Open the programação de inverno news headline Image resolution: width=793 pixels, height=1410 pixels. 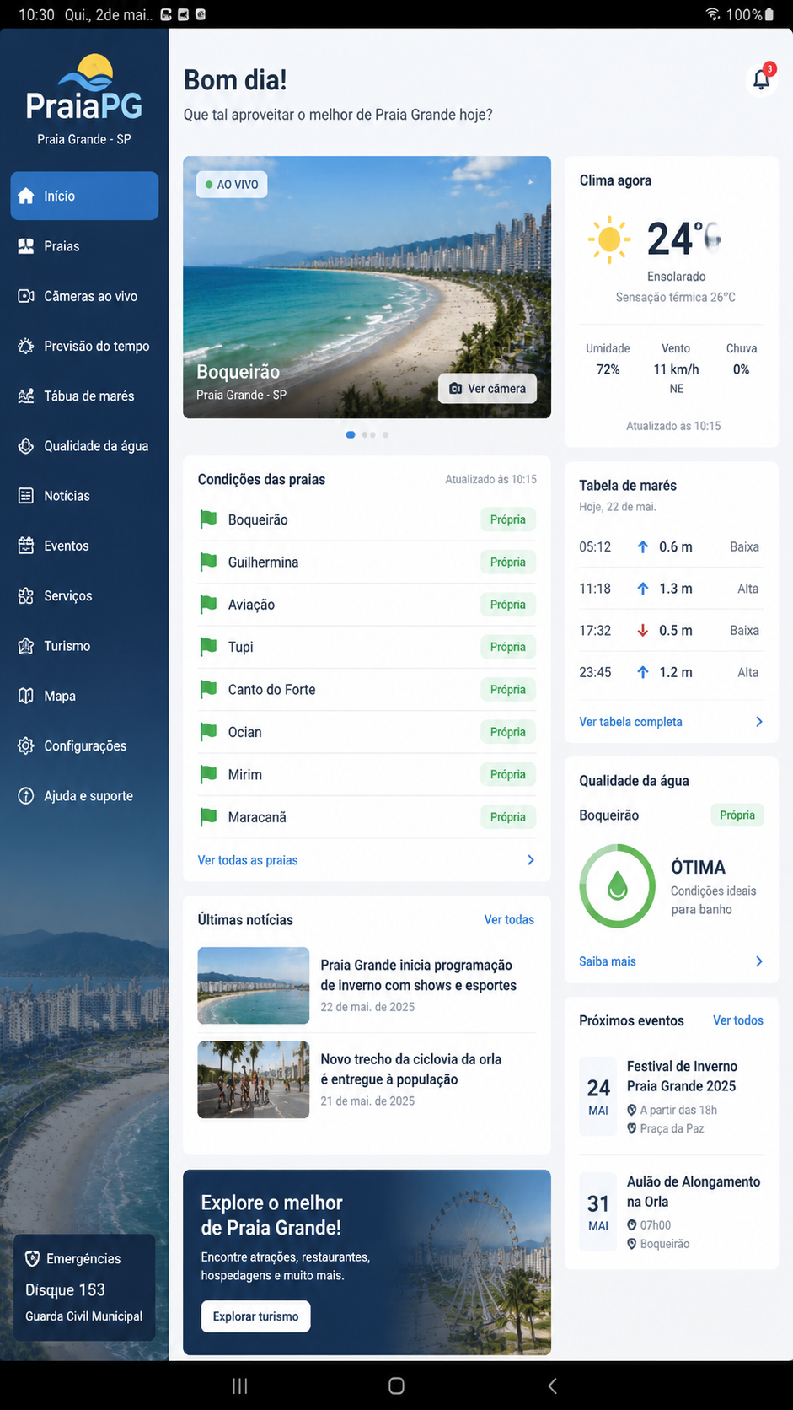tap(419, 975)
